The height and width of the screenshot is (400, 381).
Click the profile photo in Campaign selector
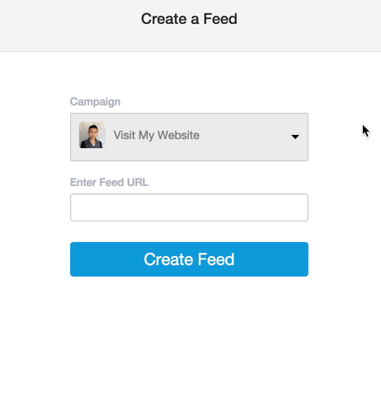click(92, 135)
